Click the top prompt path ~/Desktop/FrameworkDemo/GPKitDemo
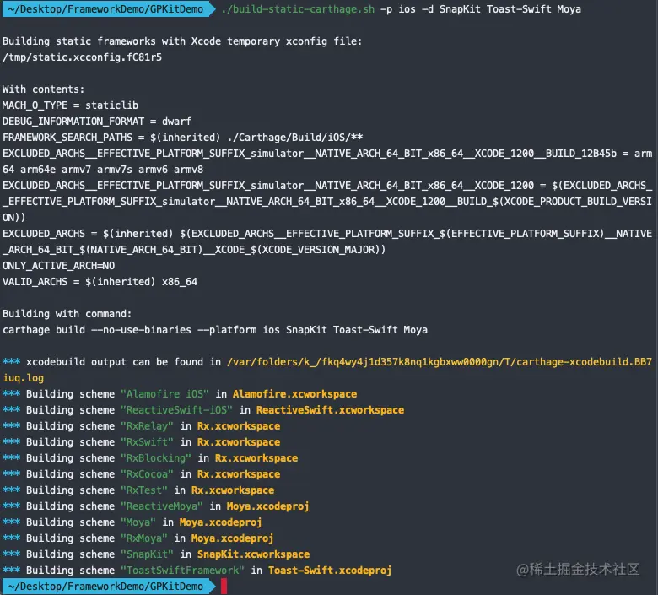Screen dimensions: 658x595 click(x=105, y=8)
